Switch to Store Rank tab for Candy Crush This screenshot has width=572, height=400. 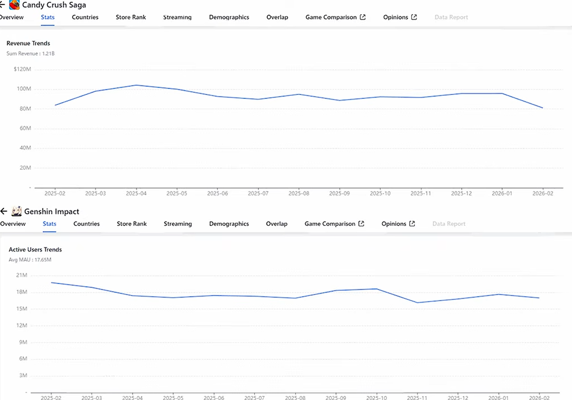click(x=131, y=17)
